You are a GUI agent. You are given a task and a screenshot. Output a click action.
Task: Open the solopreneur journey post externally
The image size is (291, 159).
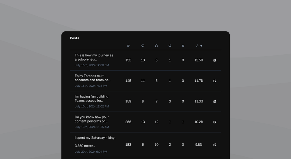215,60
